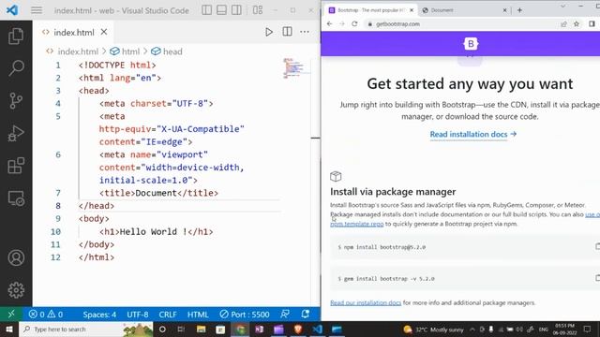
Task: Click the index.html breadcrumb
Action: click(78, 51)
